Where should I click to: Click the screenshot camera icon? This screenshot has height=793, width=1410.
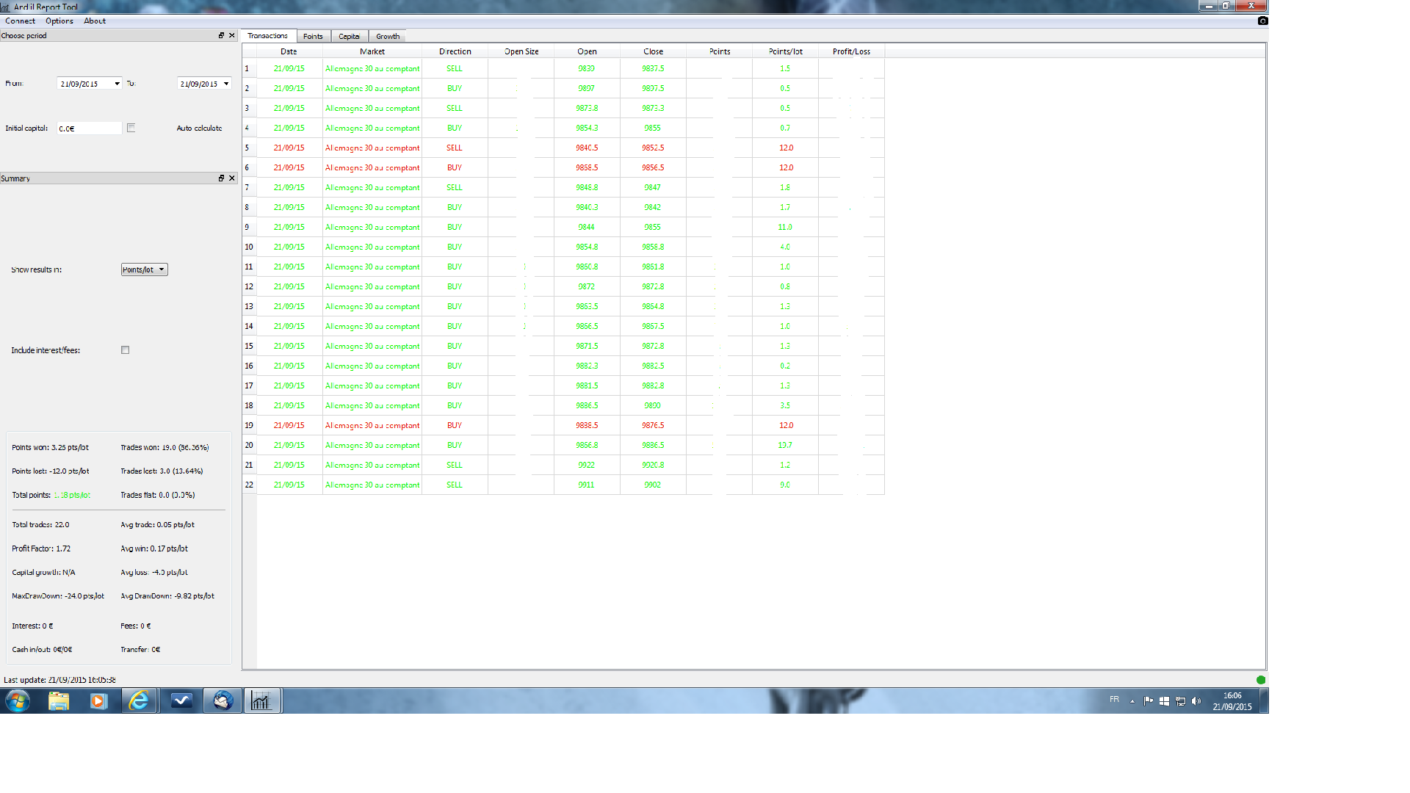pos(1262,21)
